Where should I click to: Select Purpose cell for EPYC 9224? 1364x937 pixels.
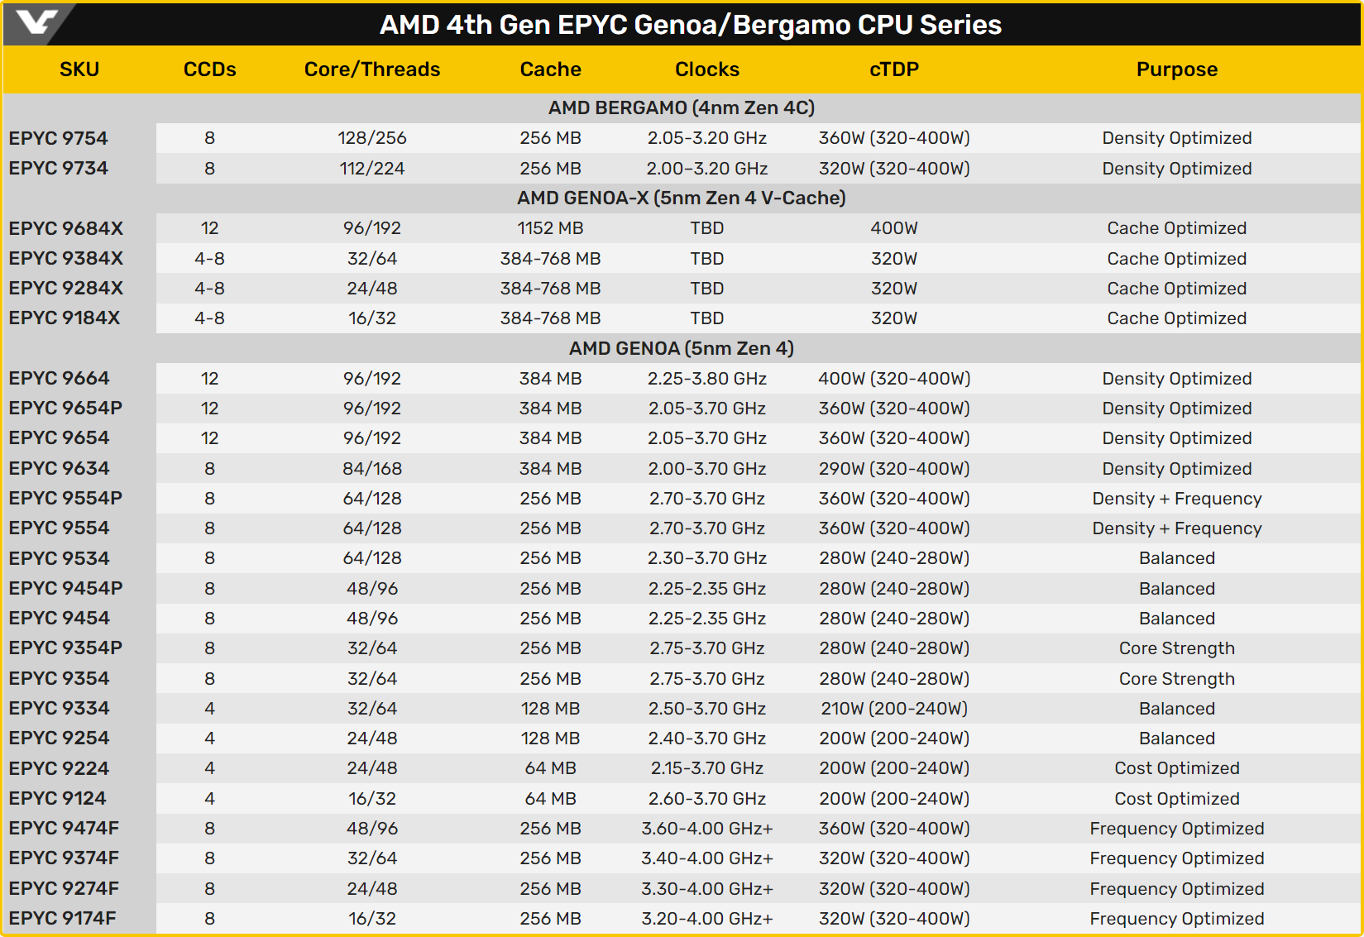pos(1177,768)
